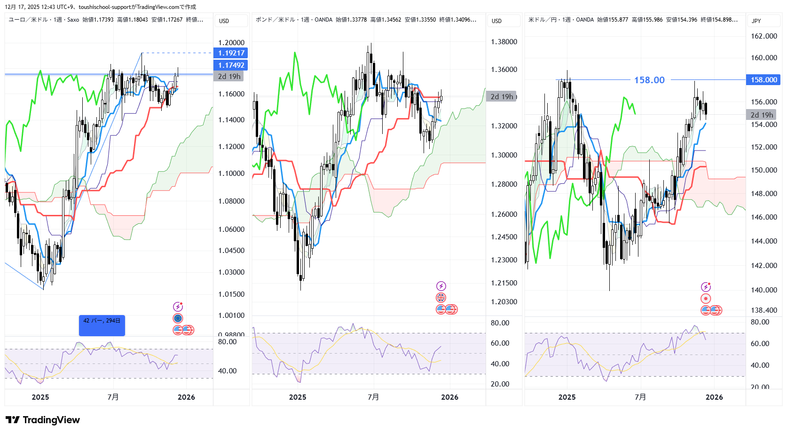Open the JPY currency selector

tap(763, 21)
